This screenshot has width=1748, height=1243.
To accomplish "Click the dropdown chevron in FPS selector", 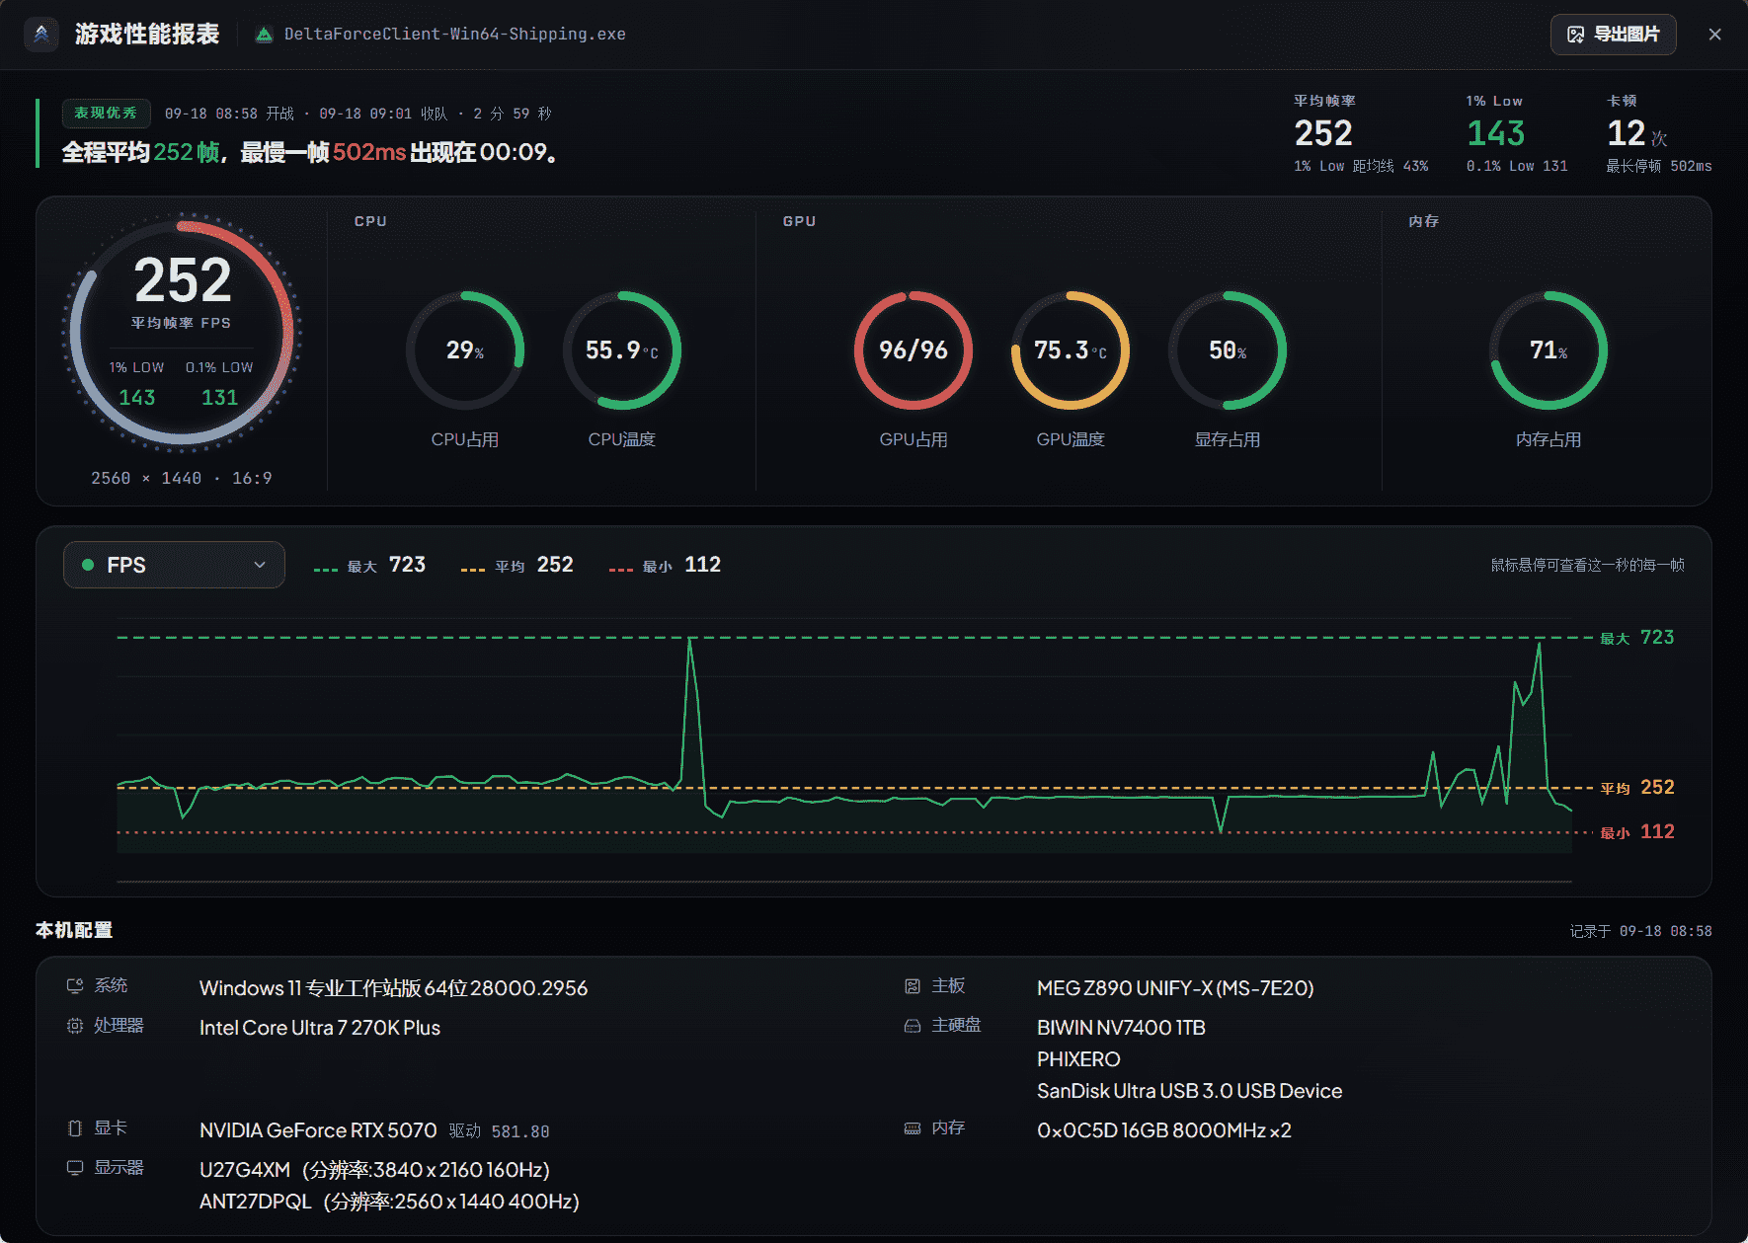I will 260,565.
